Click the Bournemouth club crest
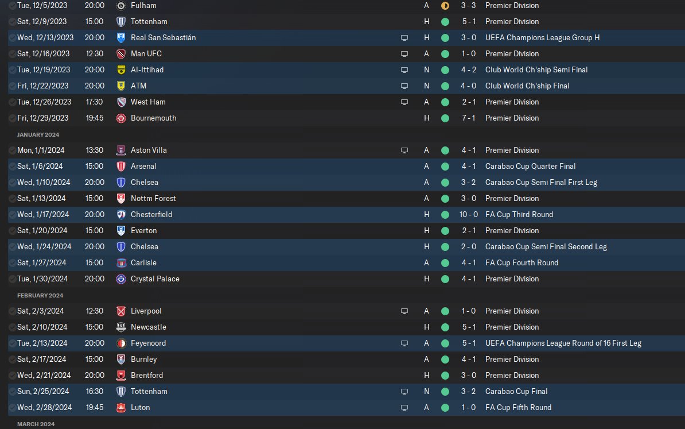 [121, 118]
